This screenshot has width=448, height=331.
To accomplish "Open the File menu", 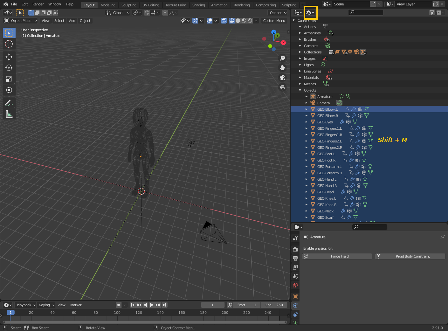I will pyautogui.click(x=14, y=4).
